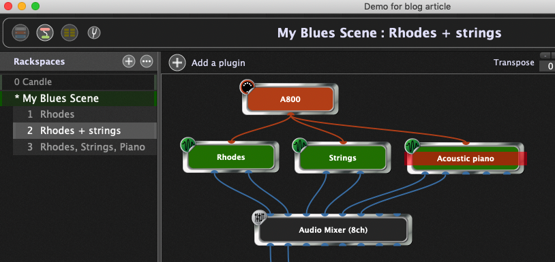
Task: Click the Rackspaces panel header
Action: pyautogui.click(x=78, y=61)
